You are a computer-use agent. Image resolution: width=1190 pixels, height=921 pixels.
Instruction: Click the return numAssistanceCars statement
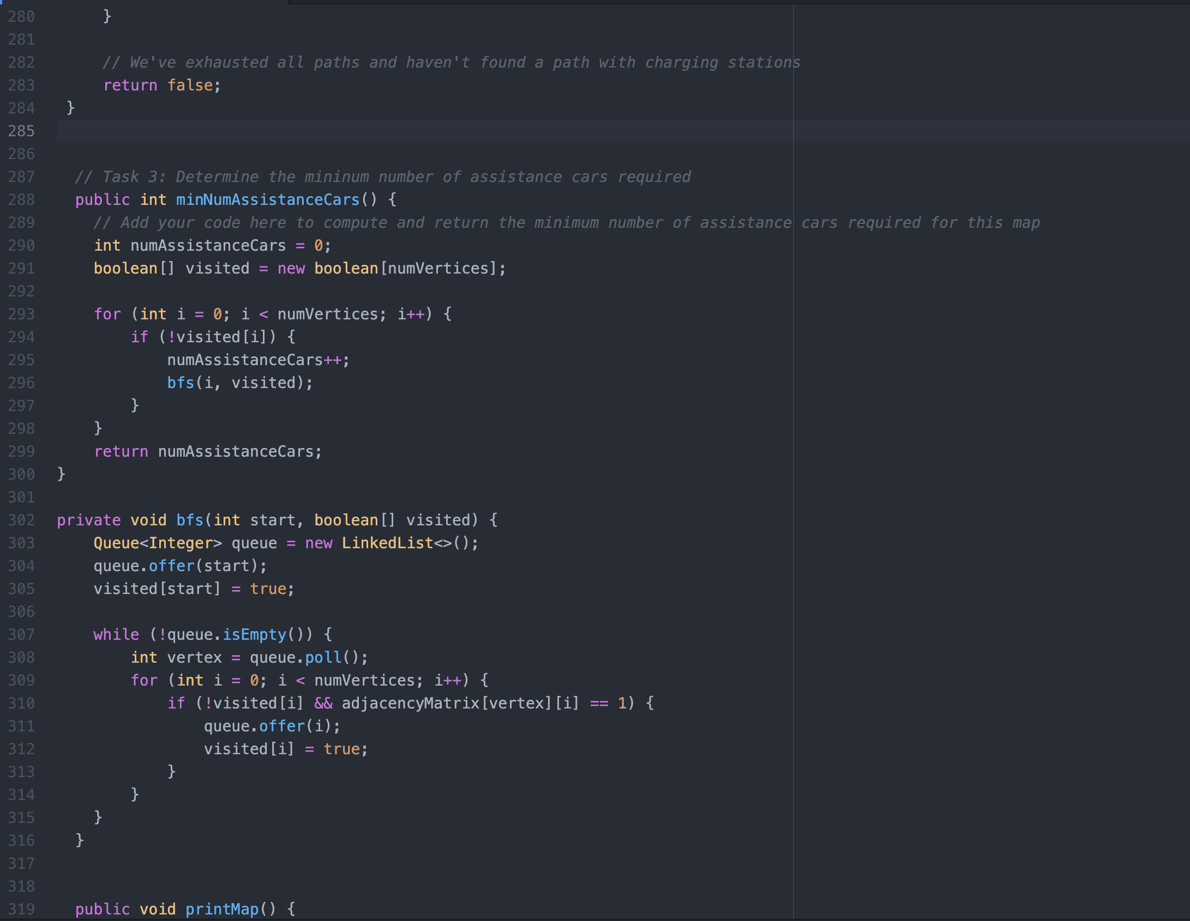tap(207, 451)
